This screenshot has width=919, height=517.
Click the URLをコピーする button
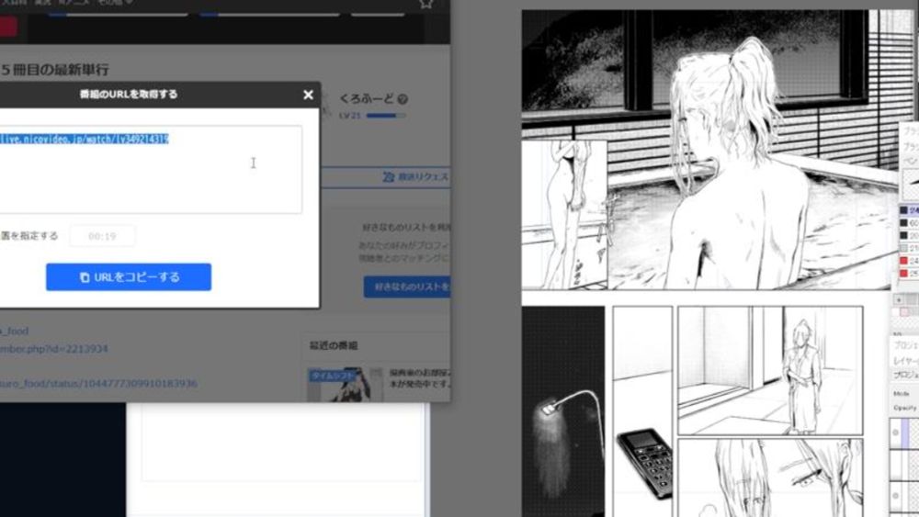coord(129,277)
